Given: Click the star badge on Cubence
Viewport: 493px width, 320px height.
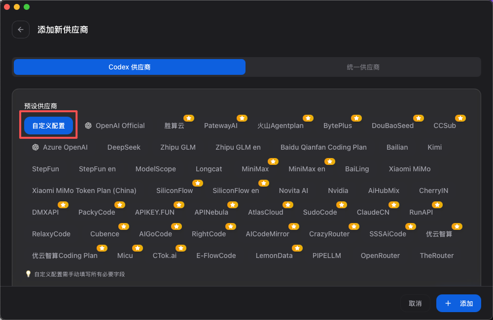Looking at the screenshot, I should click(124, 226).
